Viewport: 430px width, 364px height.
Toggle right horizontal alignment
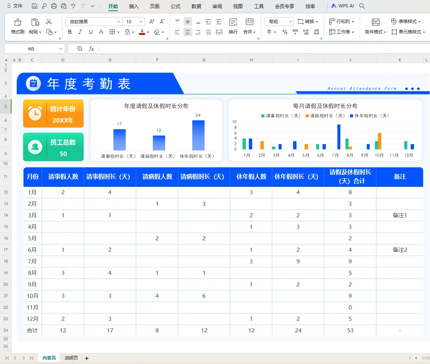coord(198,32)
